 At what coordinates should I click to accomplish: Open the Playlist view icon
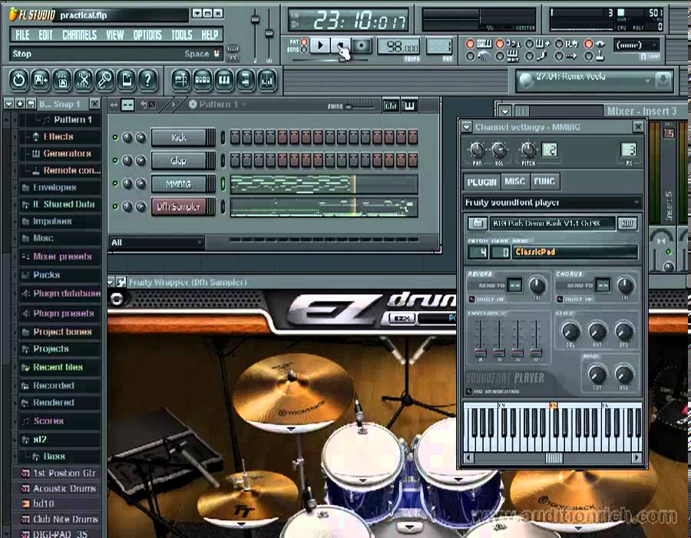point(181,80)
